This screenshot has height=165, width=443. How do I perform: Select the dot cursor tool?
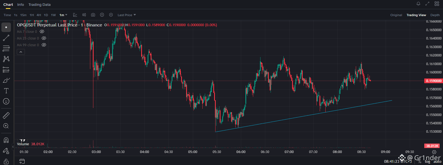pyautogui.click(x=6, y=27)
